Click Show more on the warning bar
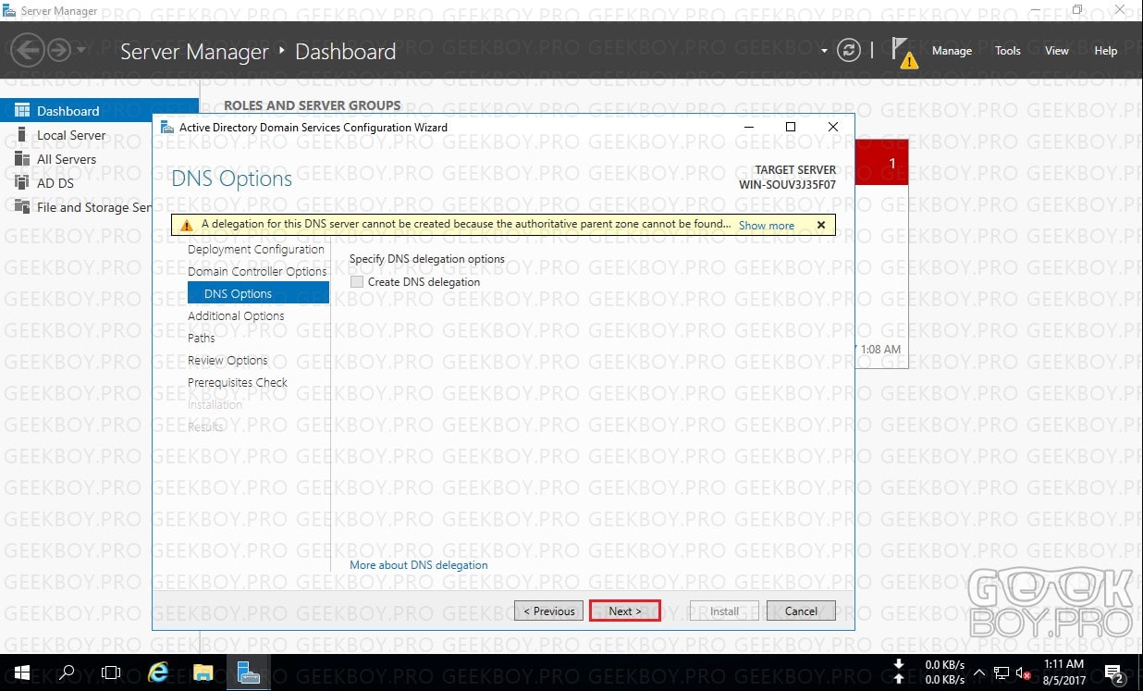This screenshot has width=1143, height=691. point(767,225)
